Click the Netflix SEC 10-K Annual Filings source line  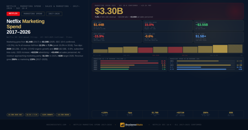(39, 37)
